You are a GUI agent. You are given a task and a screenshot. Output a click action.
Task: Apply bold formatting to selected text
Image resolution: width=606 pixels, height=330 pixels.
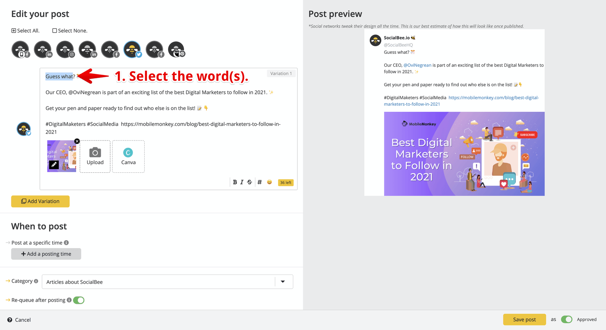[x=235, y=182]
